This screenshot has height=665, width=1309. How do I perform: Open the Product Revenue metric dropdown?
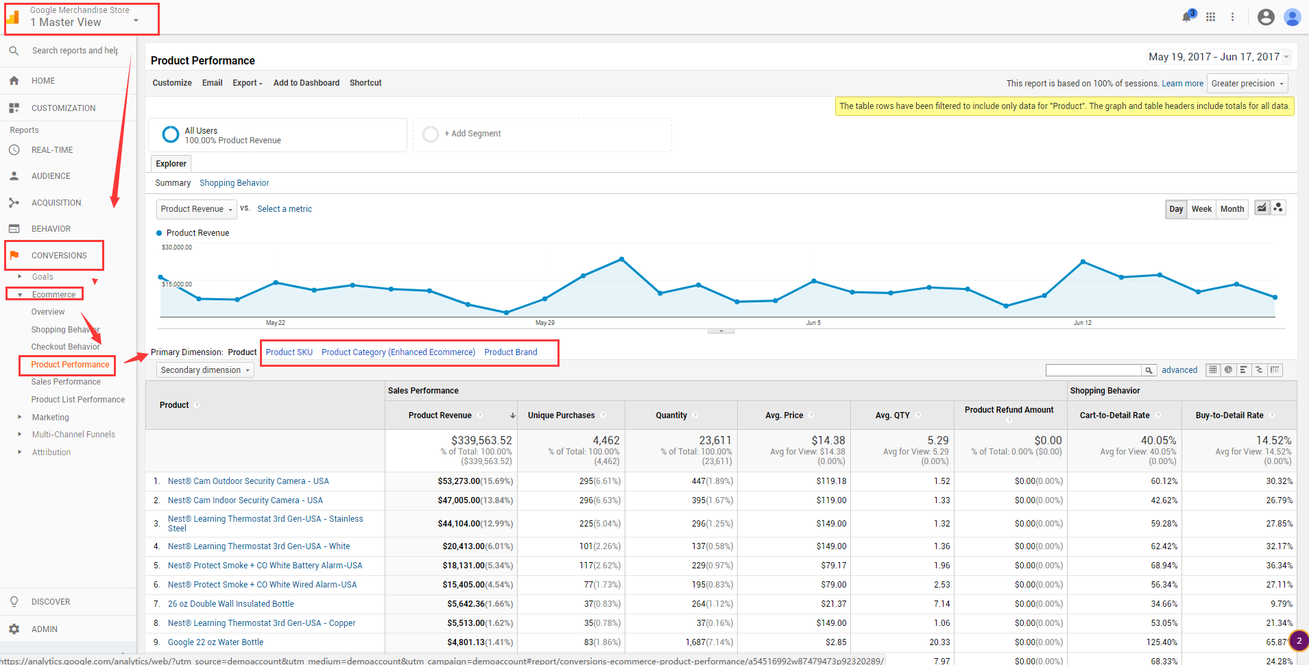pos(197,209)
